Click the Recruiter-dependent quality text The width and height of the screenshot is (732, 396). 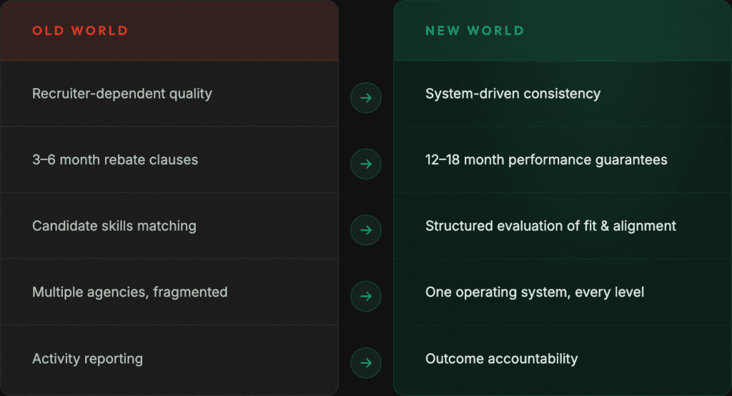(122, 94)
